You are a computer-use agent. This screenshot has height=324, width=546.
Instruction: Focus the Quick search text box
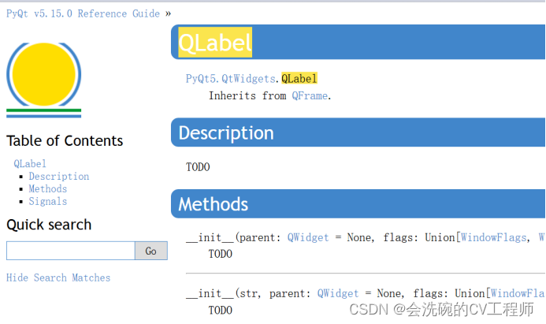71,251
